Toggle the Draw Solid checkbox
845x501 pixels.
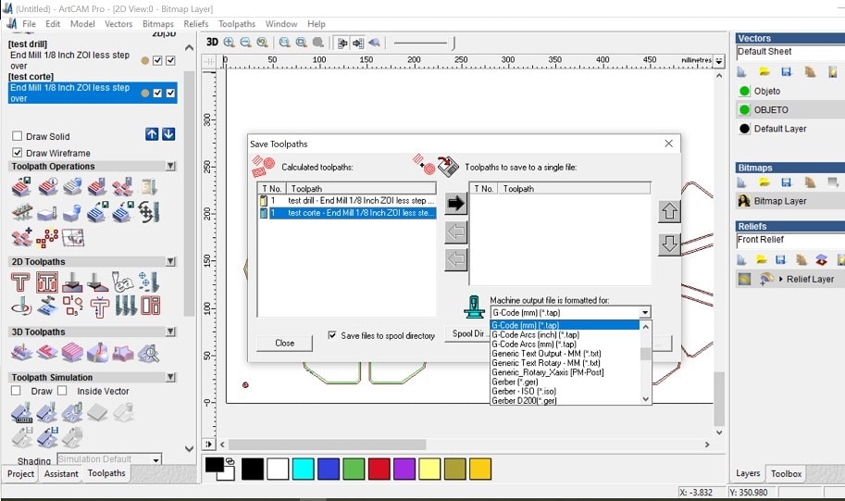click(x=18, y=136)
